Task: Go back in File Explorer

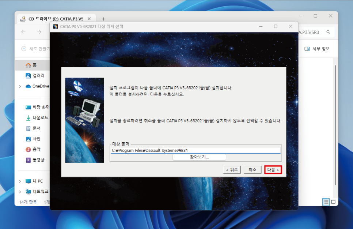Action: [x=23, y=32]
